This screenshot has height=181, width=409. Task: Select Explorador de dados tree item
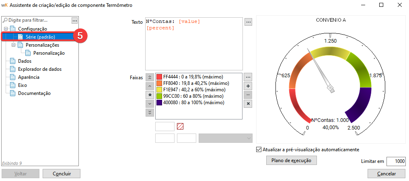40,69
